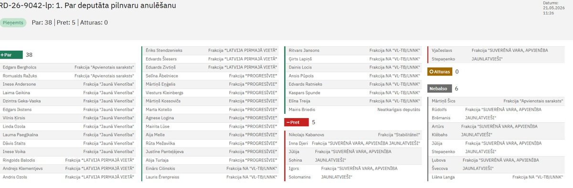Select the Mārtiņš Eņģelis row
The image size is (573, 188).
tap(210, 84)
